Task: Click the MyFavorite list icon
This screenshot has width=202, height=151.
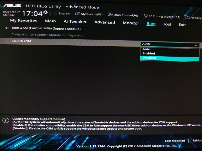Action: [x=78, y=14]
